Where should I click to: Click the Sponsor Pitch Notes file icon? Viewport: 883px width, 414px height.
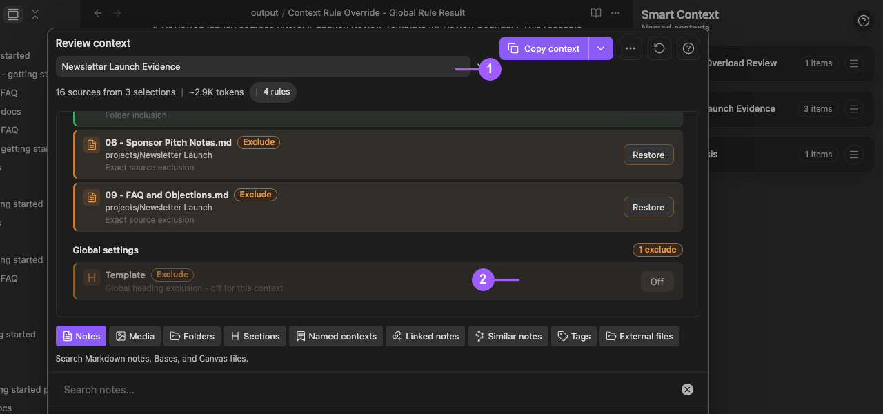tap(91, 145)
